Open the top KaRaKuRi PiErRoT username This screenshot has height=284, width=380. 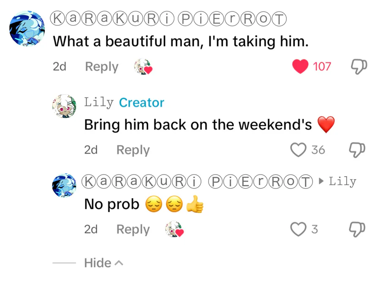pyautogui.click(x=168, y=19)
